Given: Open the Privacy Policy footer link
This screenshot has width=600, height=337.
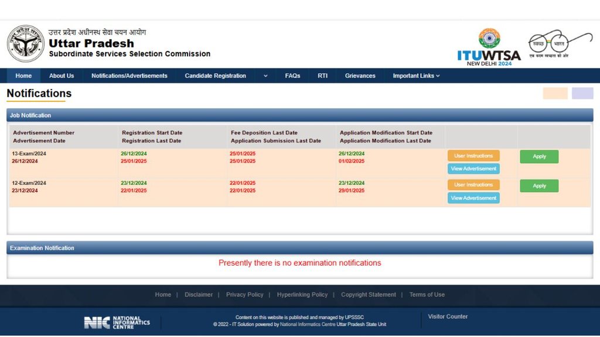Looking at the screenshot, I should [x=244, y=294].
